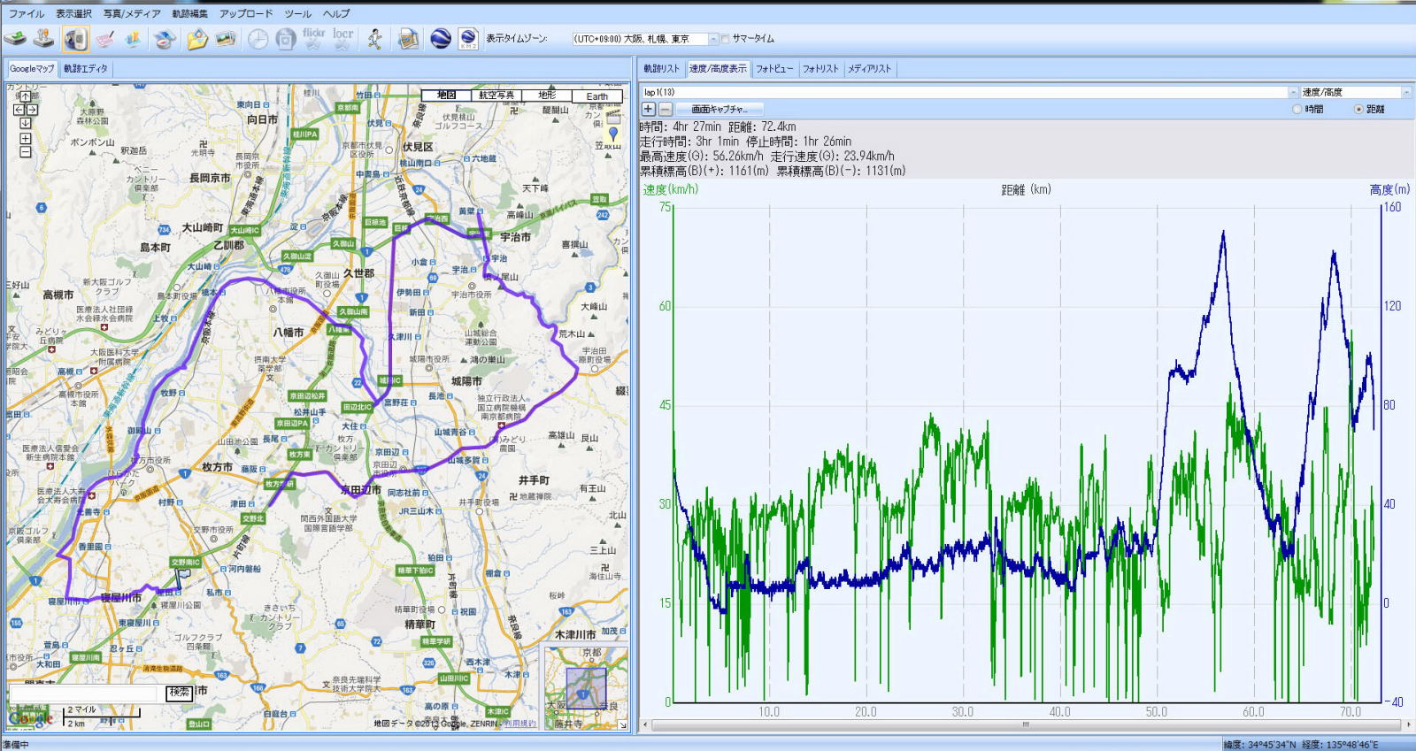Open the 写真/メディア menu
The height and width of the screenshot is (751, 1416).
point(132,13)
